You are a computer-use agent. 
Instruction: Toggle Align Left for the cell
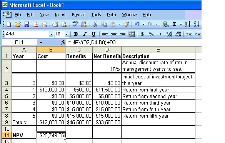105,34
